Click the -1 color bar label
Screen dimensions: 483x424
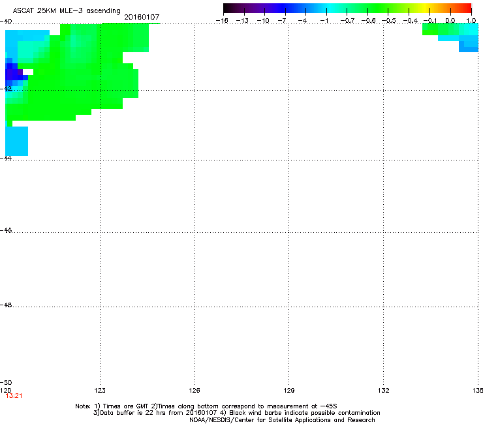(324, 21)
